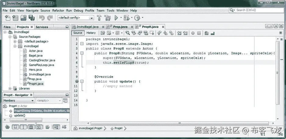Click the Shift Line Right icon
This screenshot has width=286, height=139.
(185, 33)
